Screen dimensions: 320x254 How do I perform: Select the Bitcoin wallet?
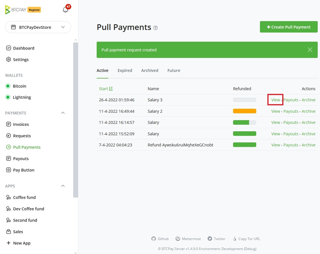[19, 86]
